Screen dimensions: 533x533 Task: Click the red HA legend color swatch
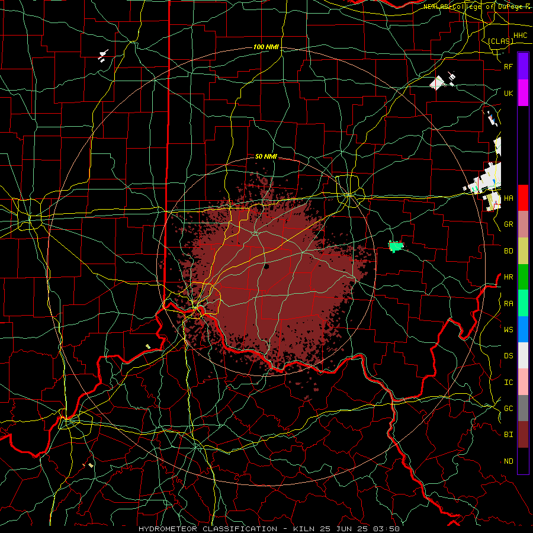pyautogui.click(x=523, y=198)
